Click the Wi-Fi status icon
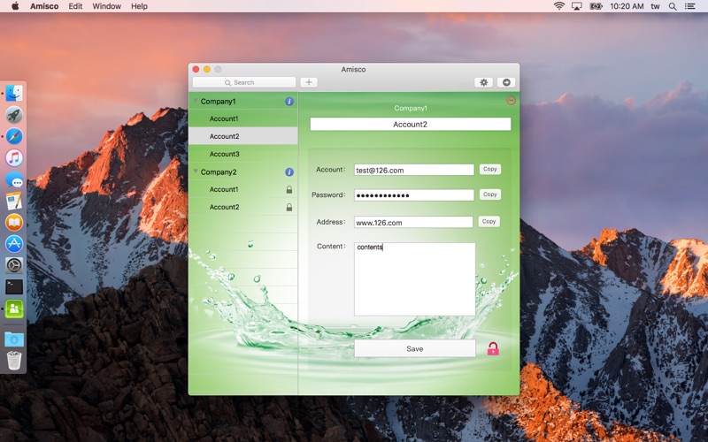 [559, 6]
